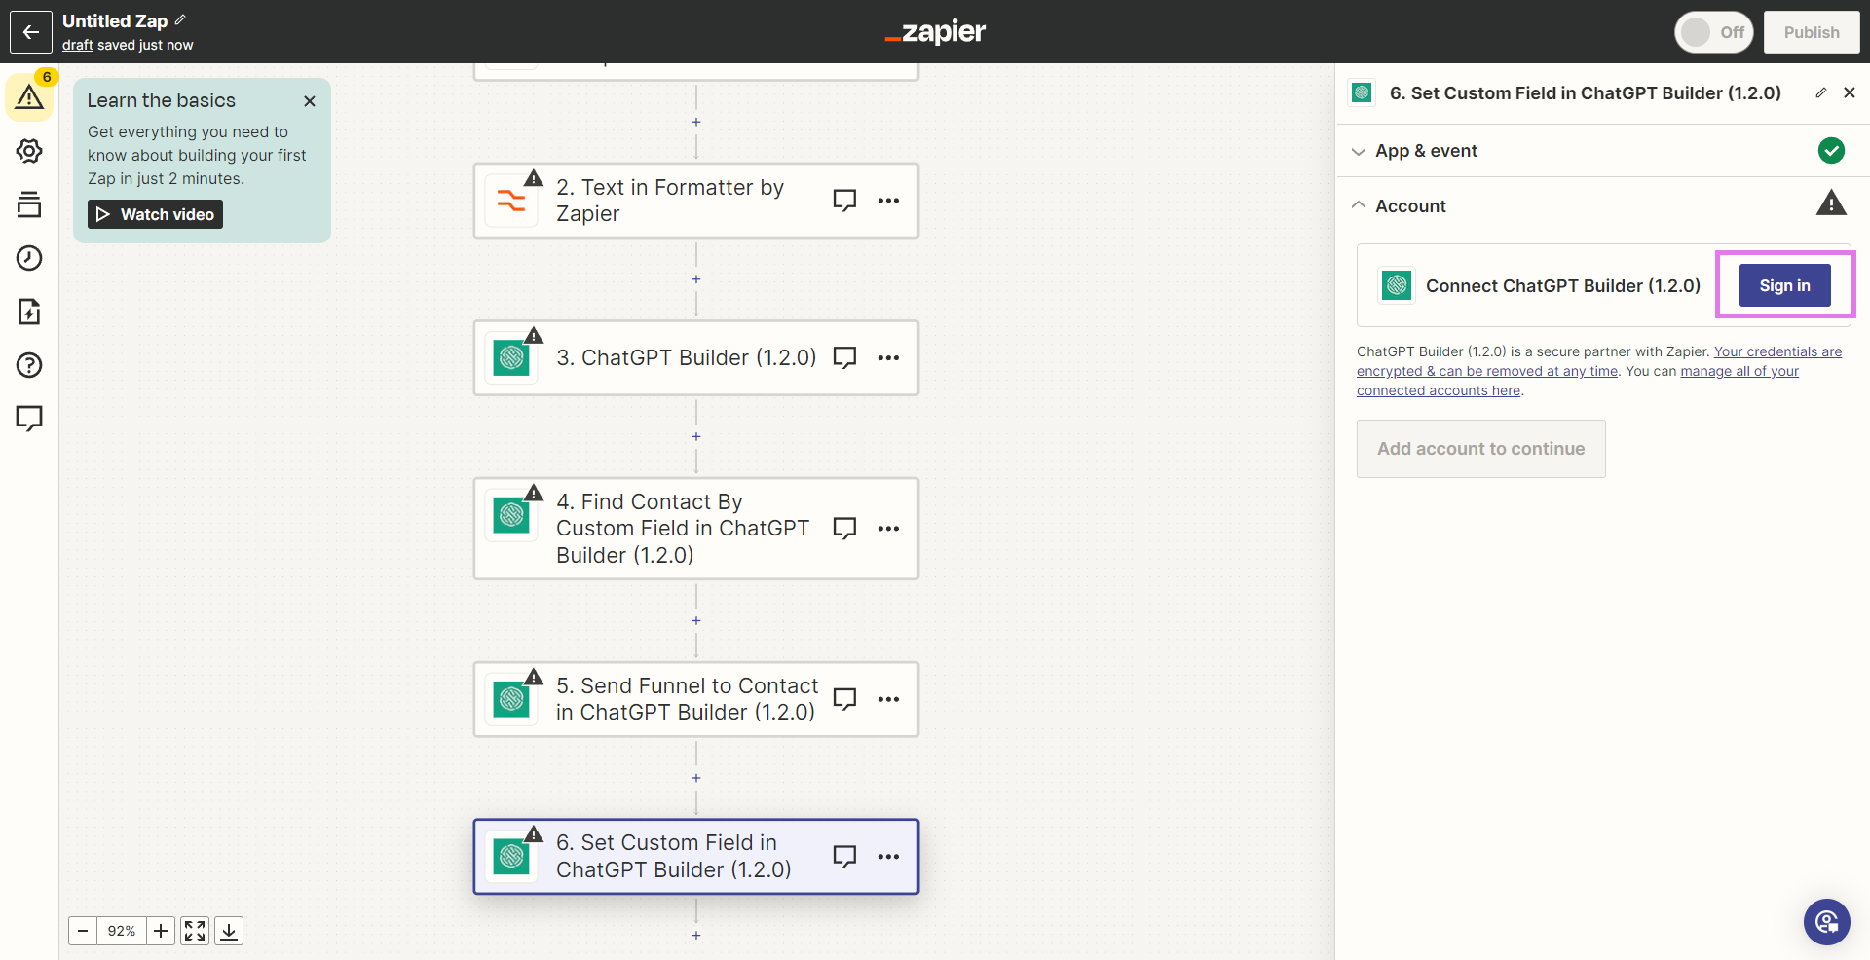1870x960 pixels.
Task: Click Add account to continue button
Action: click(1480, 449)
